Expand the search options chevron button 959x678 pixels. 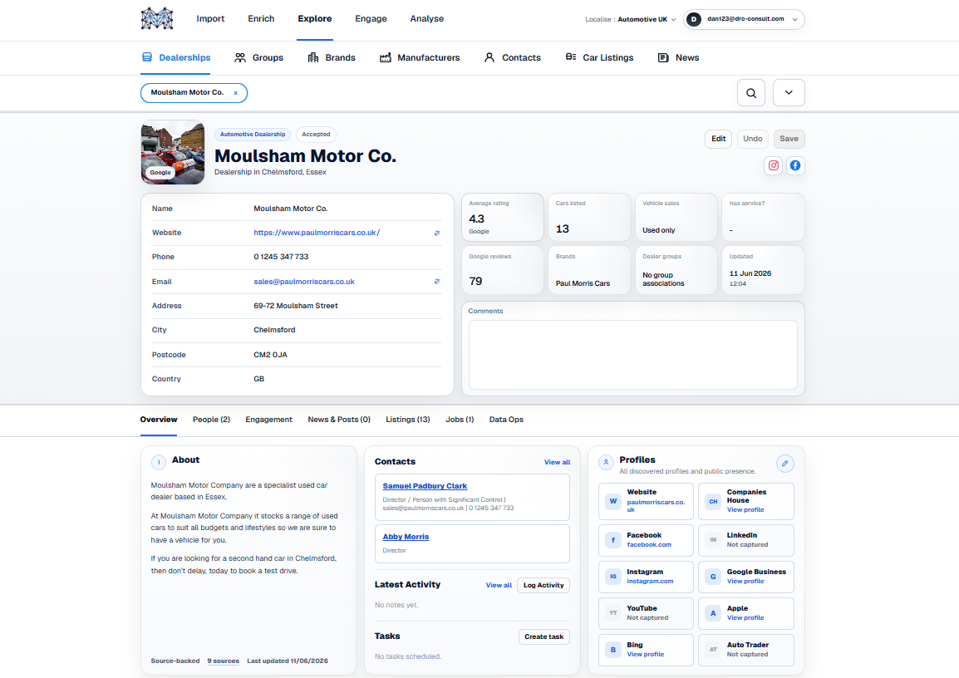pyautogui.click(x=789, y=93)
